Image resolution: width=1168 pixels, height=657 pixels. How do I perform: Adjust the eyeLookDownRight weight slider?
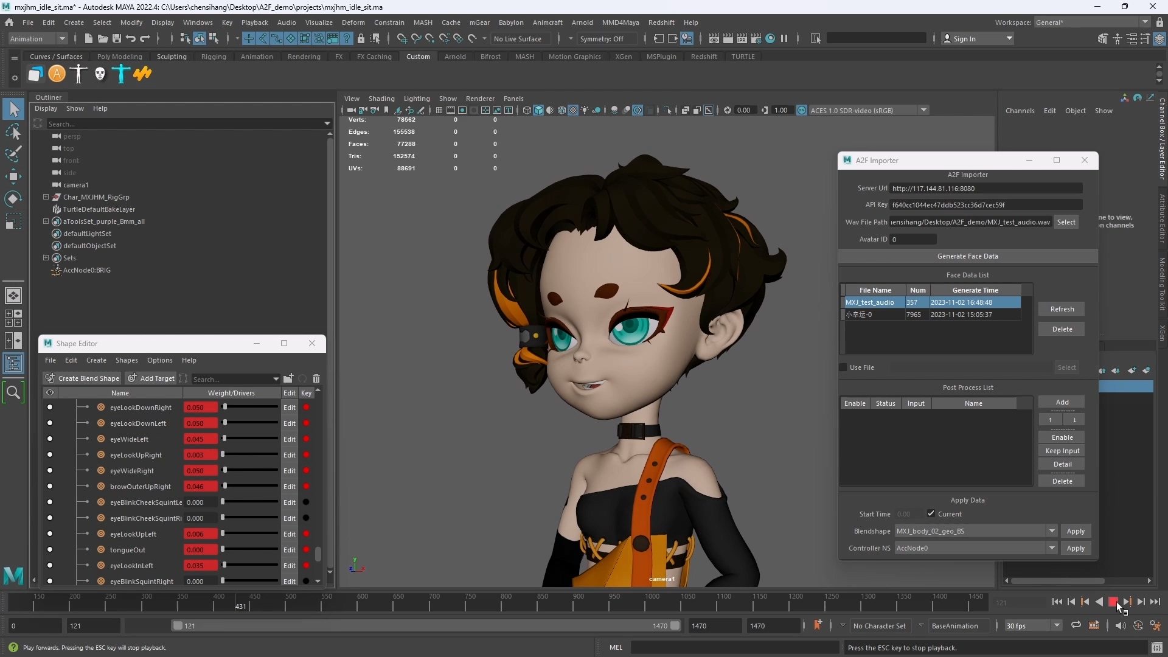[x=224, y=407]
